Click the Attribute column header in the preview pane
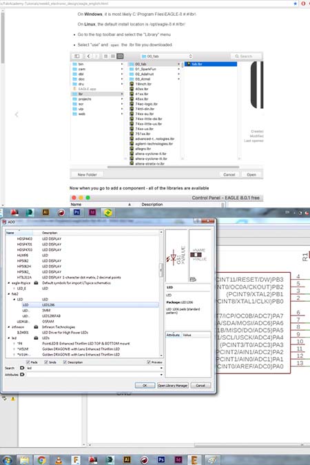The width and height of the screenshot is (310, 465). (x=173, y=335)
